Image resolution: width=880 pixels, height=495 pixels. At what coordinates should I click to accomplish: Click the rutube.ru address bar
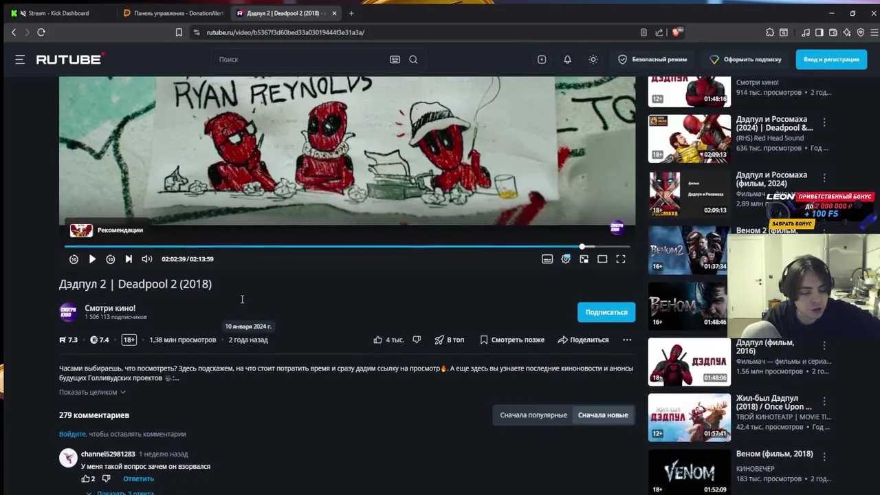point(412,32)
